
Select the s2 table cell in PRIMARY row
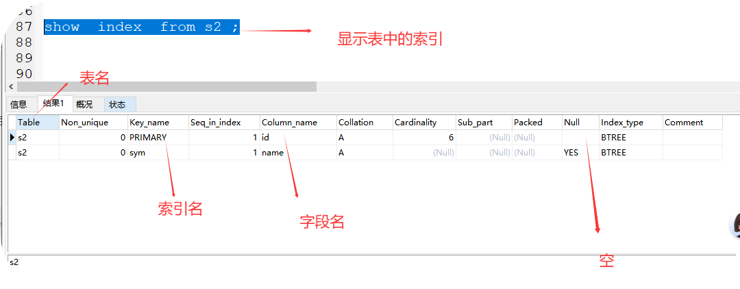[37, 137]
